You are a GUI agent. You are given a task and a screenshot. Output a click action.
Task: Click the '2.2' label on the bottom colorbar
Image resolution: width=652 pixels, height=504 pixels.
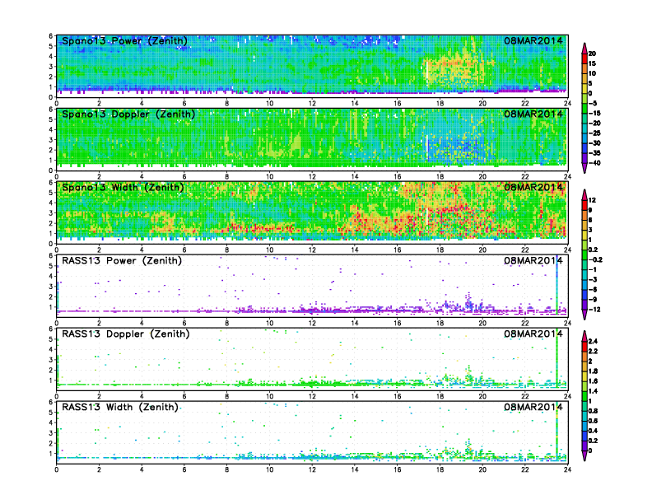tap(593, 351)
